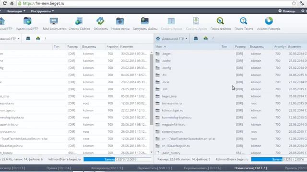Create a folder with Новая папка icon
Viewport: 307px width, 172px height.
tap(120, 21)
